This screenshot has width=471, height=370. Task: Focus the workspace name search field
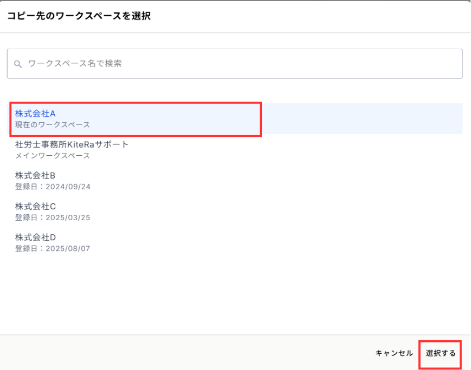[234, 64]
